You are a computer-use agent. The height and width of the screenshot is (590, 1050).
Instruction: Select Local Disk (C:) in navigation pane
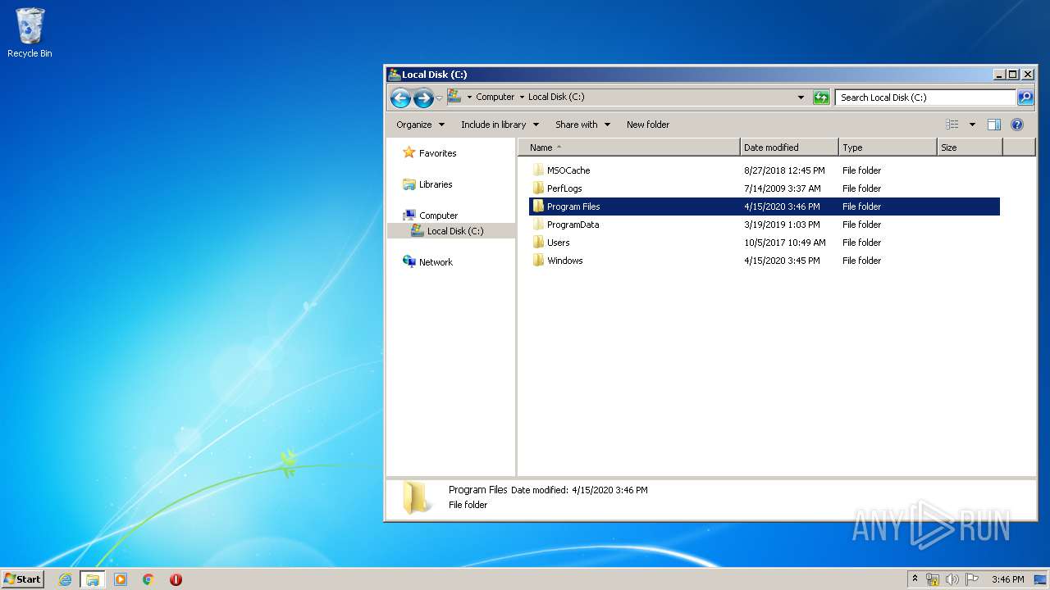(x=455, y=231)
